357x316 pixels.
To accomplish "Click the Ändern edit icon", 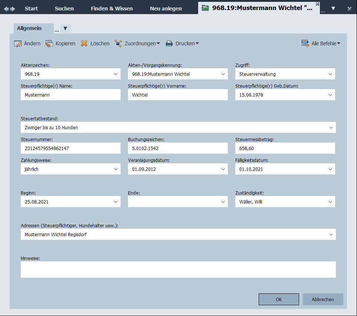I will click(x=18, y=43).
